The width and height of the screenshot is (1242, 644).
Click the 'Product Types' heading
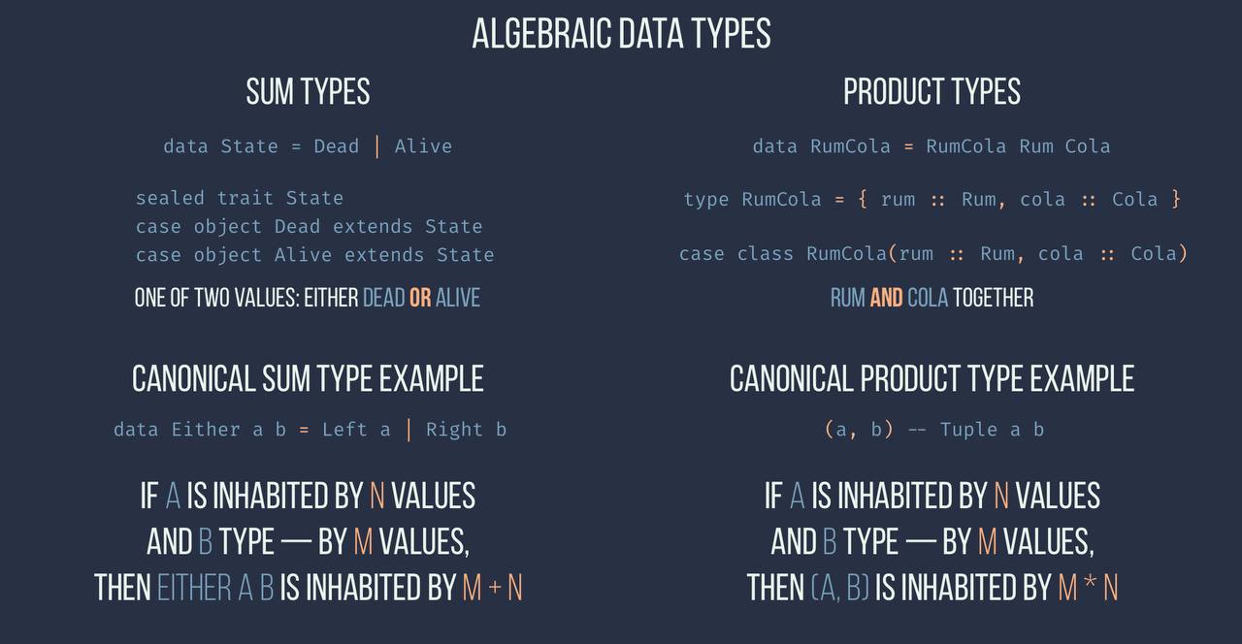click(x=931, y=92)
